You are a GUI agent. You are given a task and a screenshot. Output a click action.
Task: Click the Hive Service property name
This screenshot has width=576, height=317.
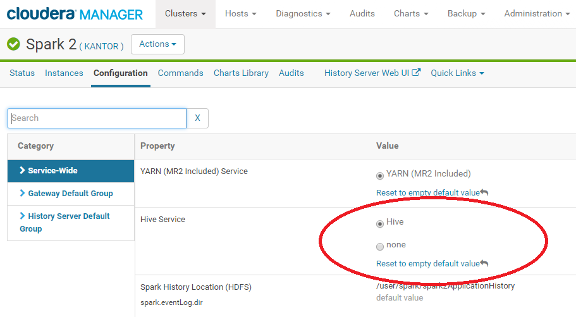click(x=162, y=219)
